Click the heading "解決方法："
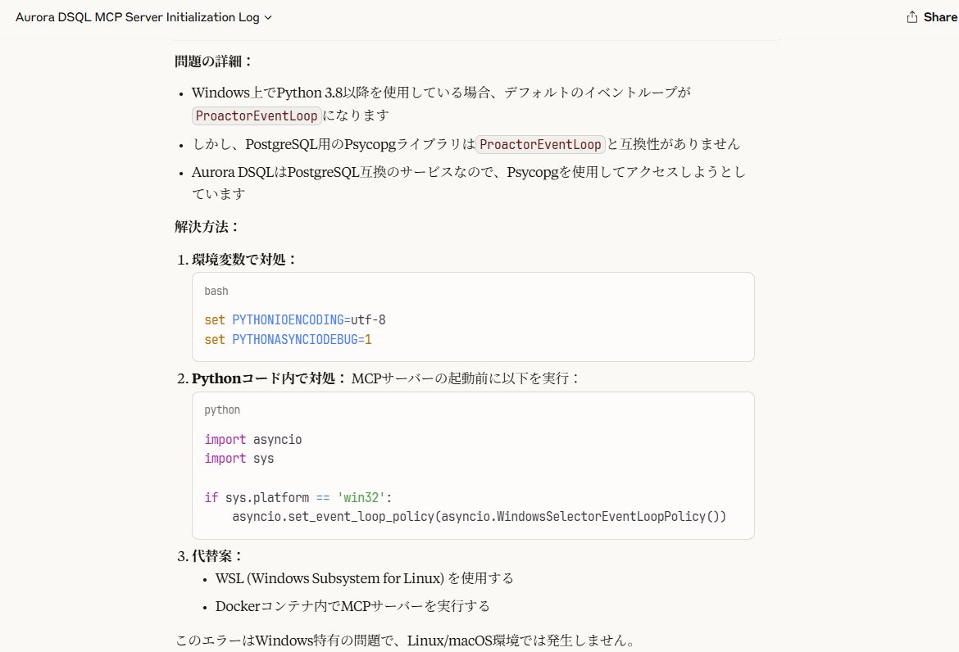 point(207,227)
